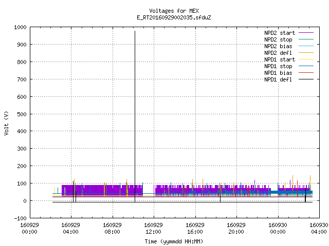
Task: Click the -100 y-axis tick label
Action: point(20,218)
